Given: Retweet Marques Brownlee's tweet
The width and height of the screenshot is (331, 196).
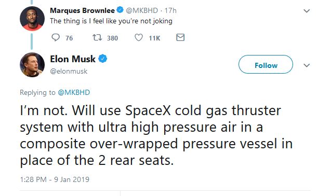Looking at the screenshot, I should 97,37.
